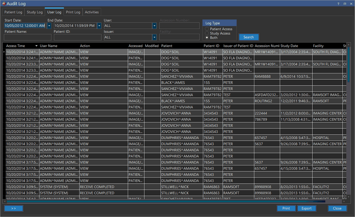
Task: Switch to the Patient Log tab
Action: (x=13, y=12)
